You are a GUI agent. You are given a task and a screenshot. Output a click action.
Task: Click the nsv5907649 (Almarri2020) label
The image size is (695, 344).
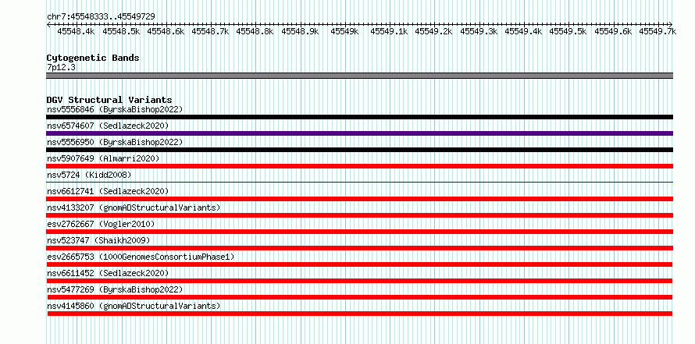(103, 158)
